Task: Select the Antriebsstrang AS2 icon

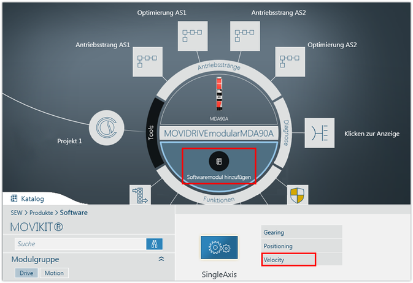Action: 245,36
